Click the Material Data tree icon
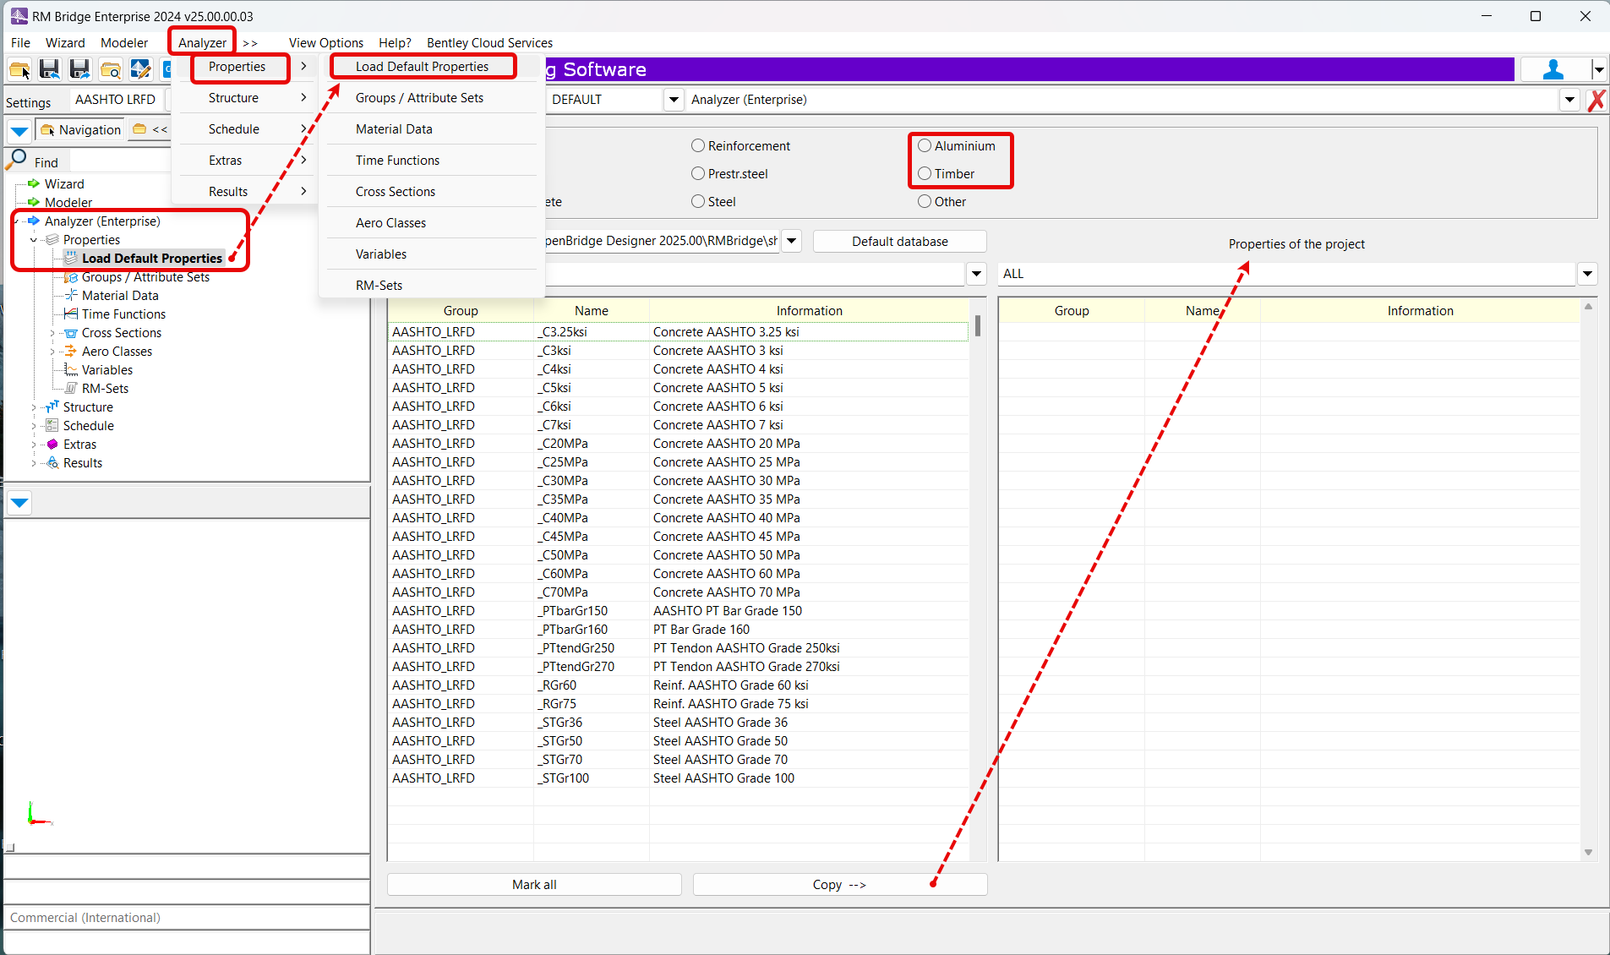This screenshot has width=1610, height=955. [x=71, y=295]
